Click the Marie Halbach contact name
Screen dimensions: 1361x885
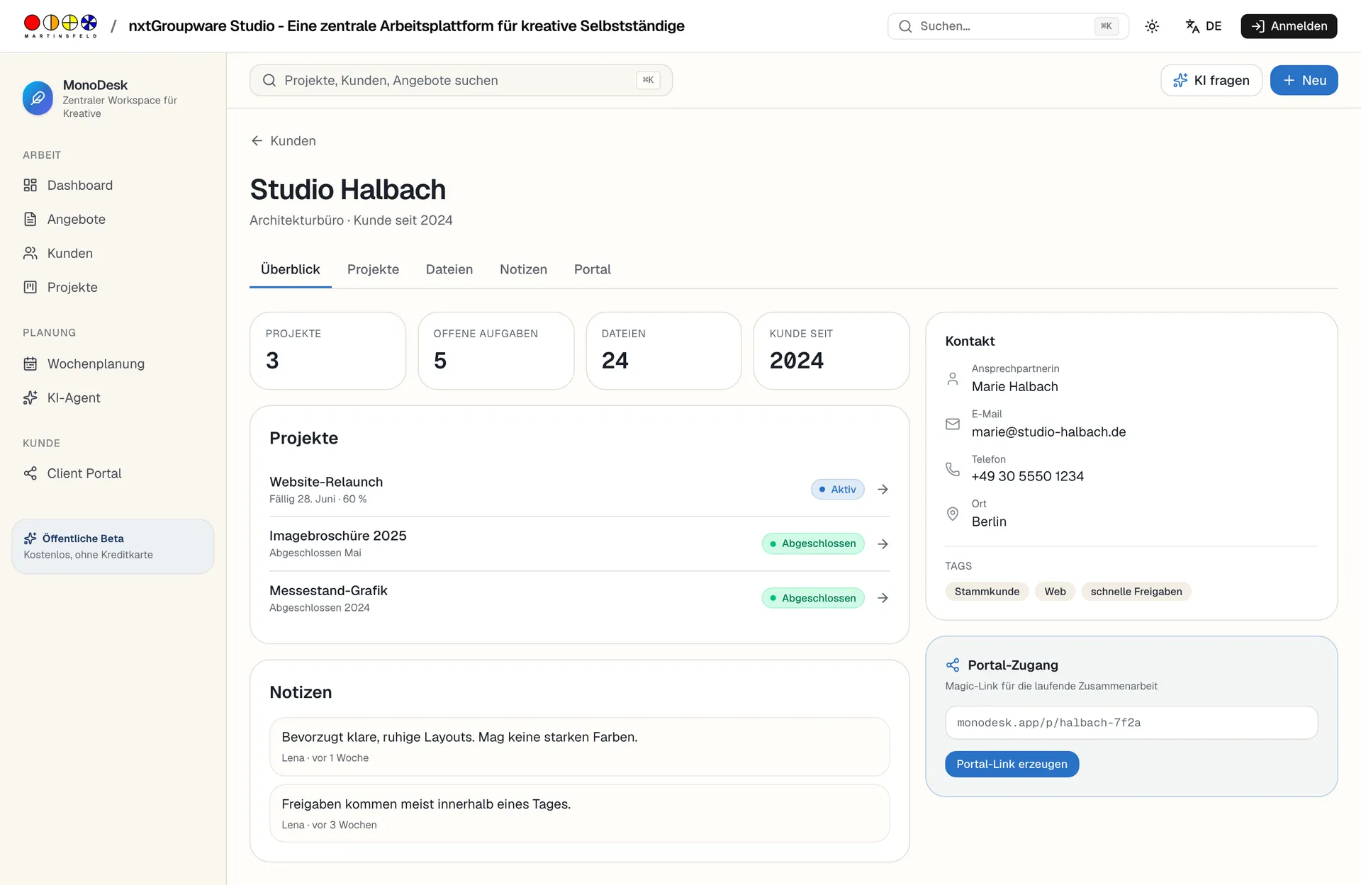click(1014, 386)
